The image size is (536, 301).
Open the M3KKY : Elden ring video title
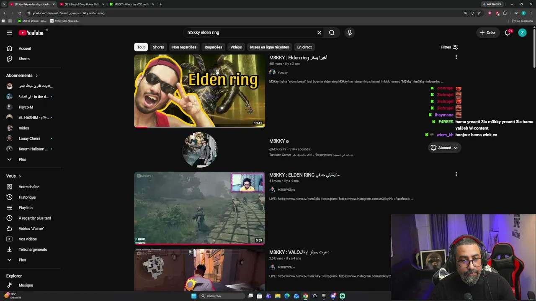click(298, 58)
